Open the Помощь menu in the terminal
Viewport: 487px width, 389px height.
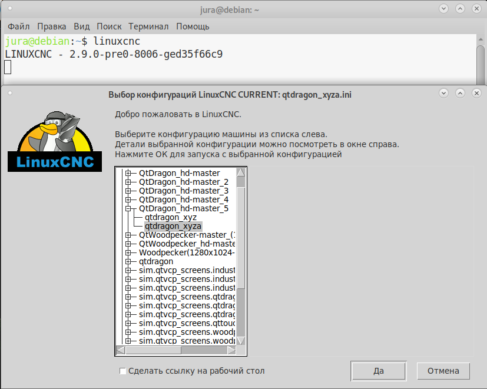point(193,26)
